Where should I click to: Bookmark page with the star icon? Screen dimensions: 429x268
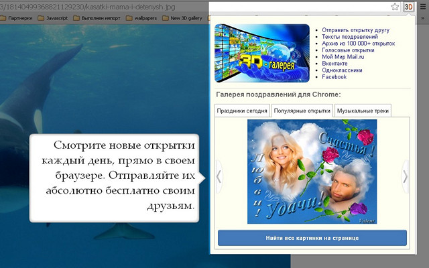395,7
